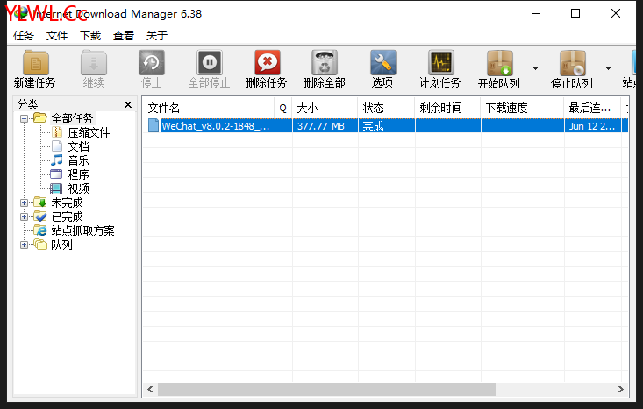Click the 新建任务 (new task) toolbar icon

coord(35,63)
